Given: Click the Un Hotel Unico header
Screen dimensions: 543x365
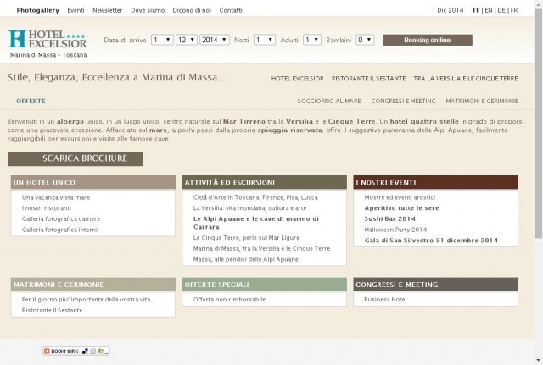Looking at the screenshot, I should 93,182.
